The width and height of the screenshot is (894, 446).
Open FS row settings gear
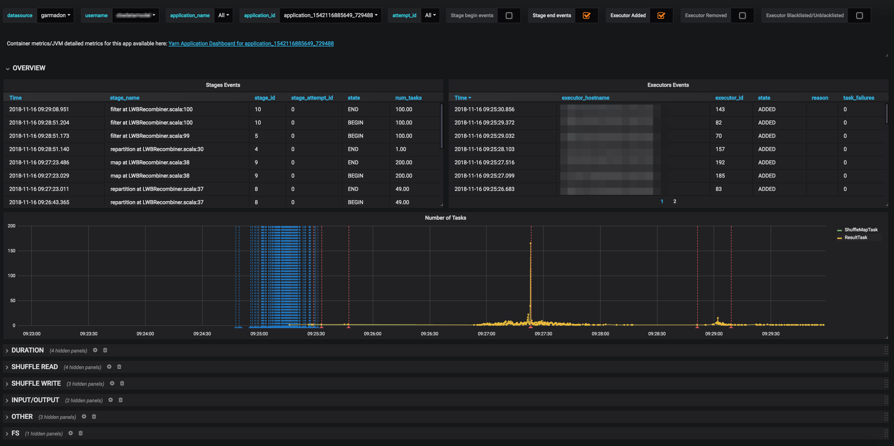point(71,433)
